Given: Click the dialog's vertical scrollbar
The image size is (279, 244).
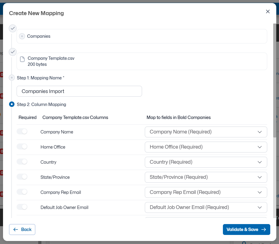Looking at the screenshot, I should pyautogui.click(x=275, y=80).
